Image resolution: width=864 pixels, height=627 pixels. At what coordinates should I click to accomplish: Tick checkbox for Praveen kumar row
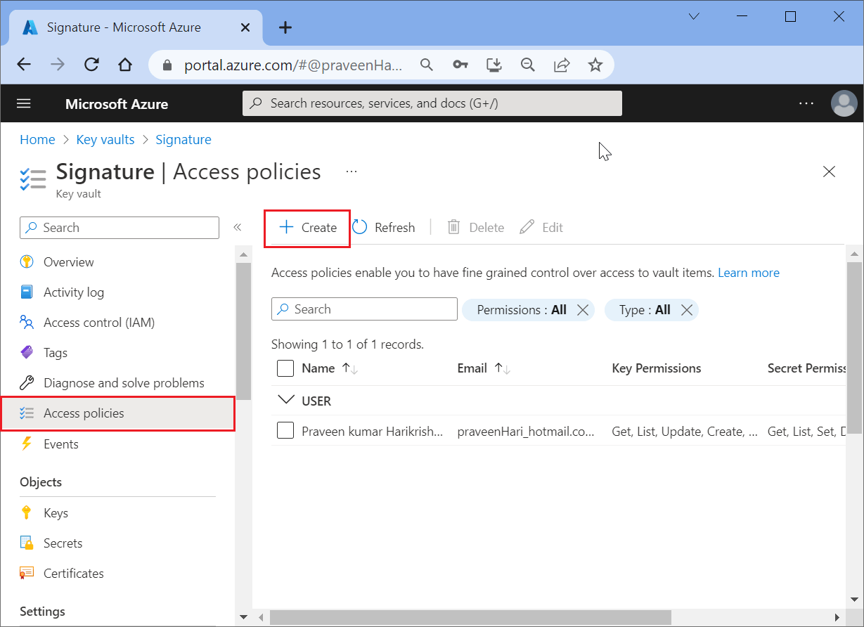click(x=285, y=431)
